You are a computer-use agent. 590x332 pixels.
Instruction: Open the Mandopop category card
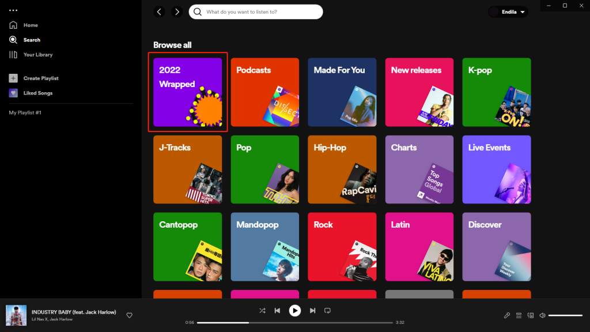265,247
